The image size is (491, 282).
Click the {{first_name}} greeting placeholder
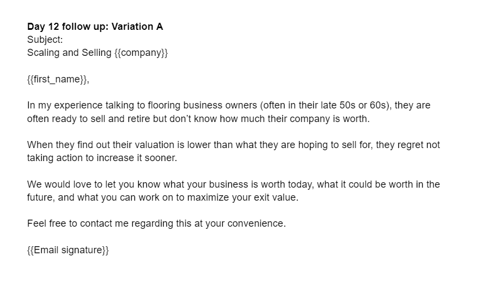[57, 79]
